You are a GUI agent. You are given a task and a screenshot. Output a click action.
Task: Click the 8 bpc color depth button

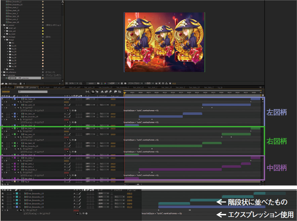point(15,84)
